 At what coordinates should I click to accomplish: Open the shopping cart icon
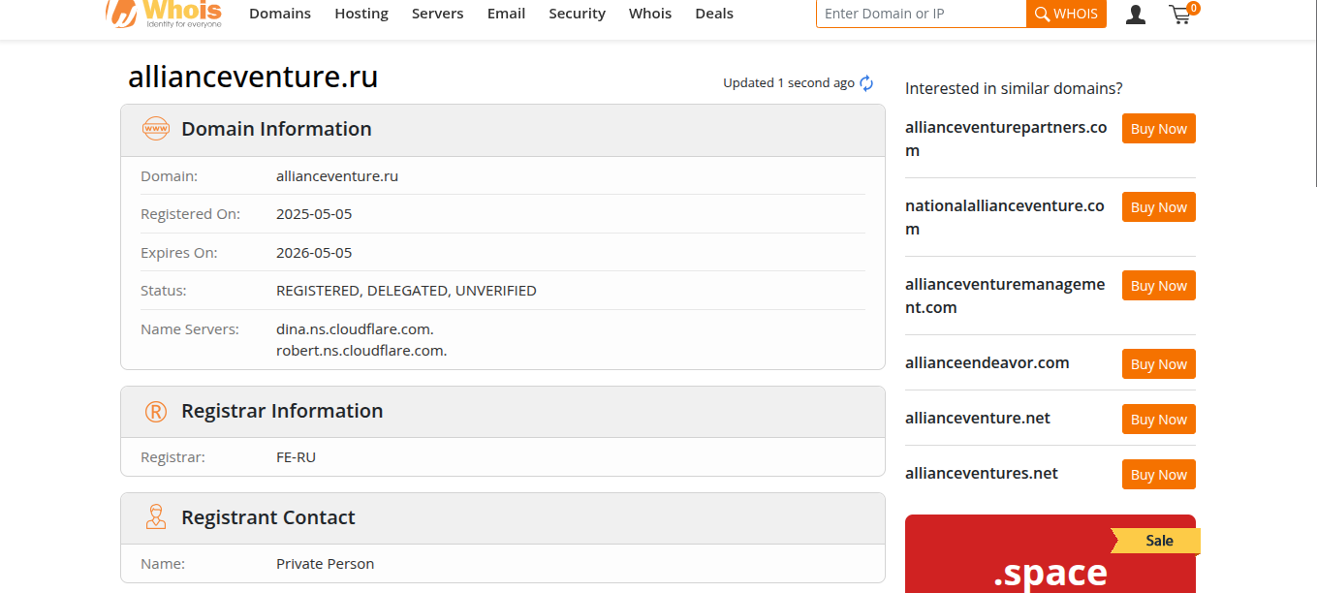tap(1180, 15)
